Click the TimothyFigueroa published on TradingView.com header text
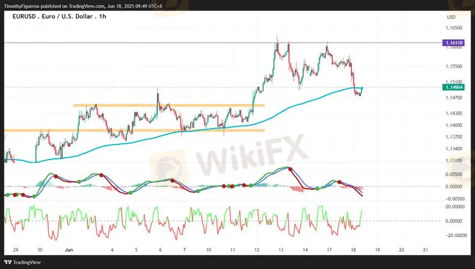This screenshot has width=475, height=269. coord(83,6)
